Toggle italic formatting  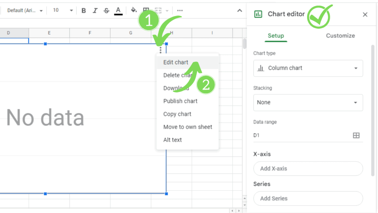click(95, 10)
